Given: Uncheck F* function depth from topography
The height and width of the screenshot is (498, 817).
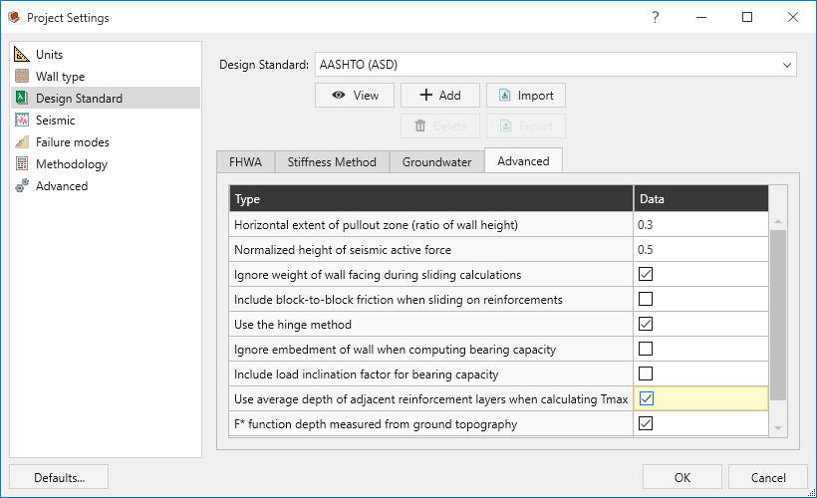Looking at the screenshot, I should 646,423.
